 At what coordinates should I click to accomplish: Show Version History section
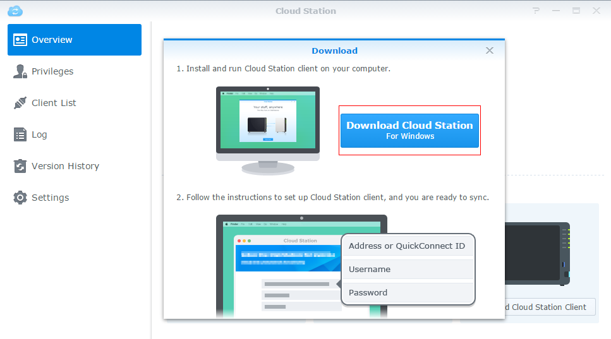pos(65,166)
